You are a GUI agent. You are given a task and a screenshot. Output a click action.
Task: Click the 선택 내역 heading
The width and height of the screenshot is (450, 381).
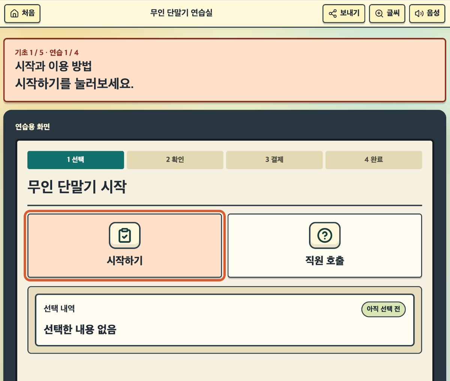click(59, 309)
